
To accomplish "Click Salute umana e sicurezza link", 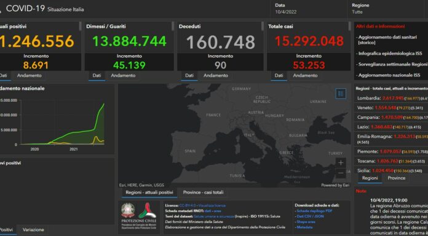I will [214, 216].
